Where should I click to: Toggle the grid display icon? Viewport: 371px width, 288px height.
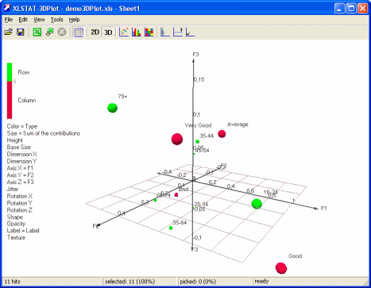[x=79, y=33]
